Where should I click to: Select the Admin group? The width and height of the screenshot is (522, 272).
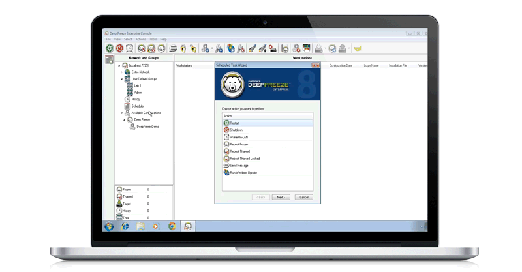tap(138, 93)
